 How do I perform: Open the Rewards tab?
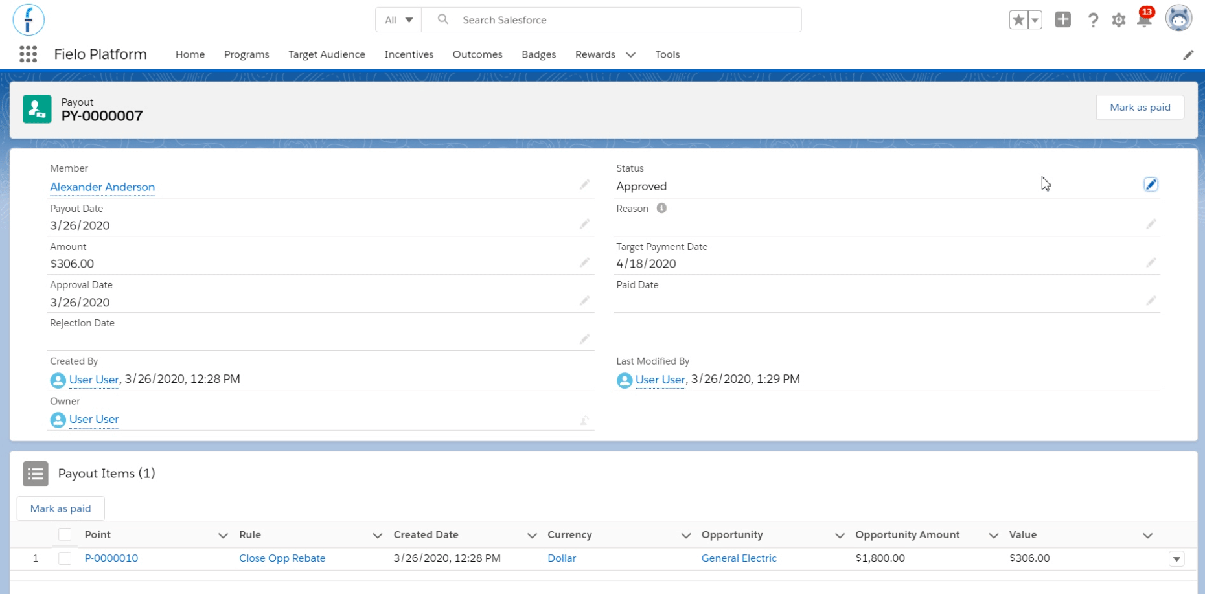click(595, 54)
